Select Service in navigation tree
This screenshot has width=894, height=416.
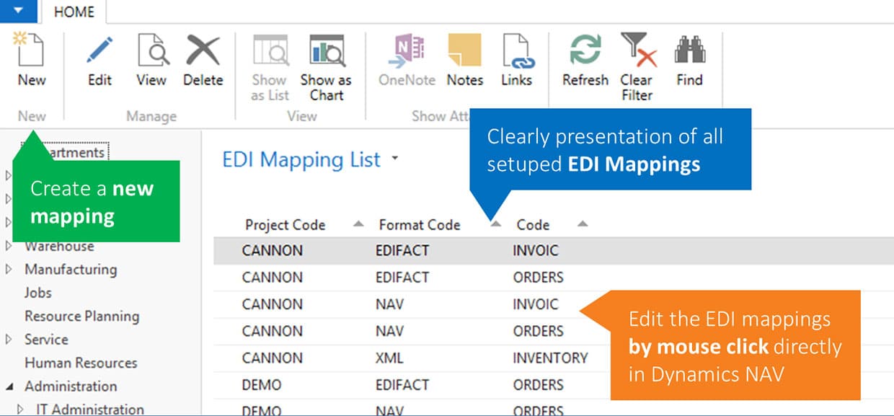click(46, 339)
